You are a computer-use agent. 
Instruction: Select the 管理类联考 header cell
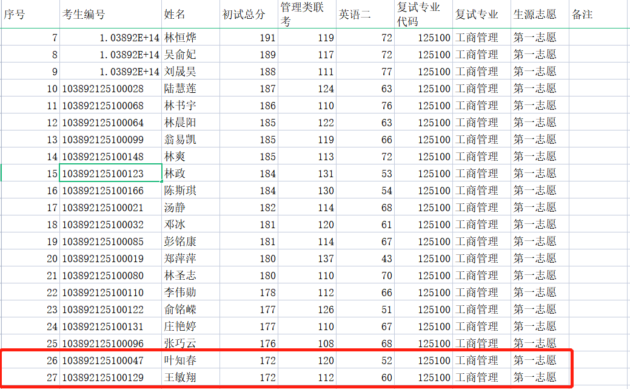[307, 15]
